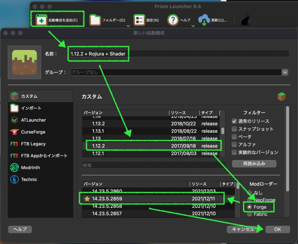Select the Fabric mod loader radio button
Screen dimensions: 298x244
point(249,214)
